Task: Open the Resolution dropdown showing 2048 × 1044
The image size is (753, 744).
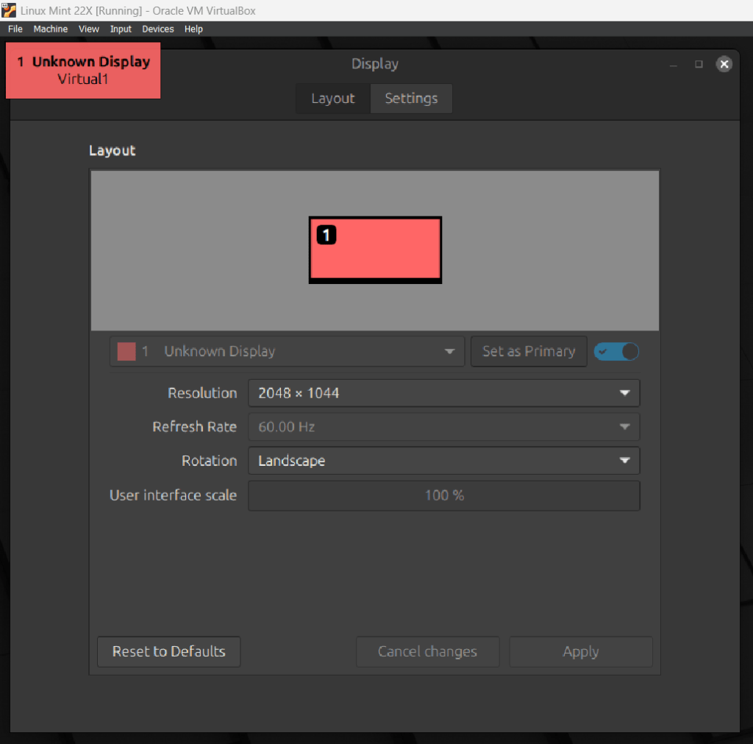Action: pyautogui.click(x=443, y=393)
